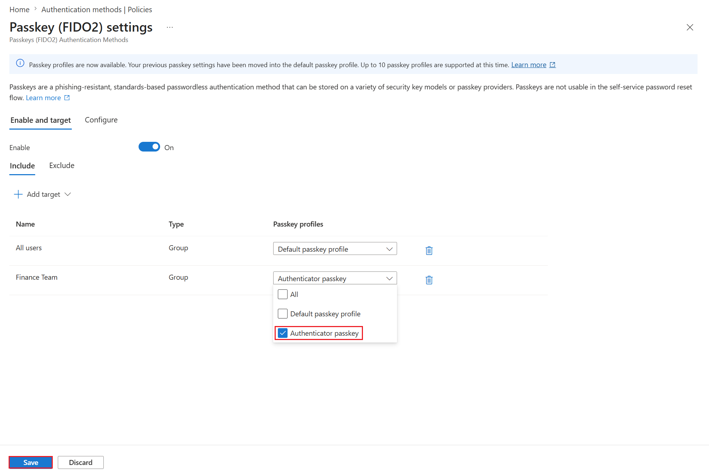Go to Home breadcrumb

19,10
